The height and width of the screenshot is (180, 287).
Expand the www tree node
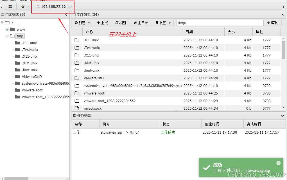coord(7,29)
